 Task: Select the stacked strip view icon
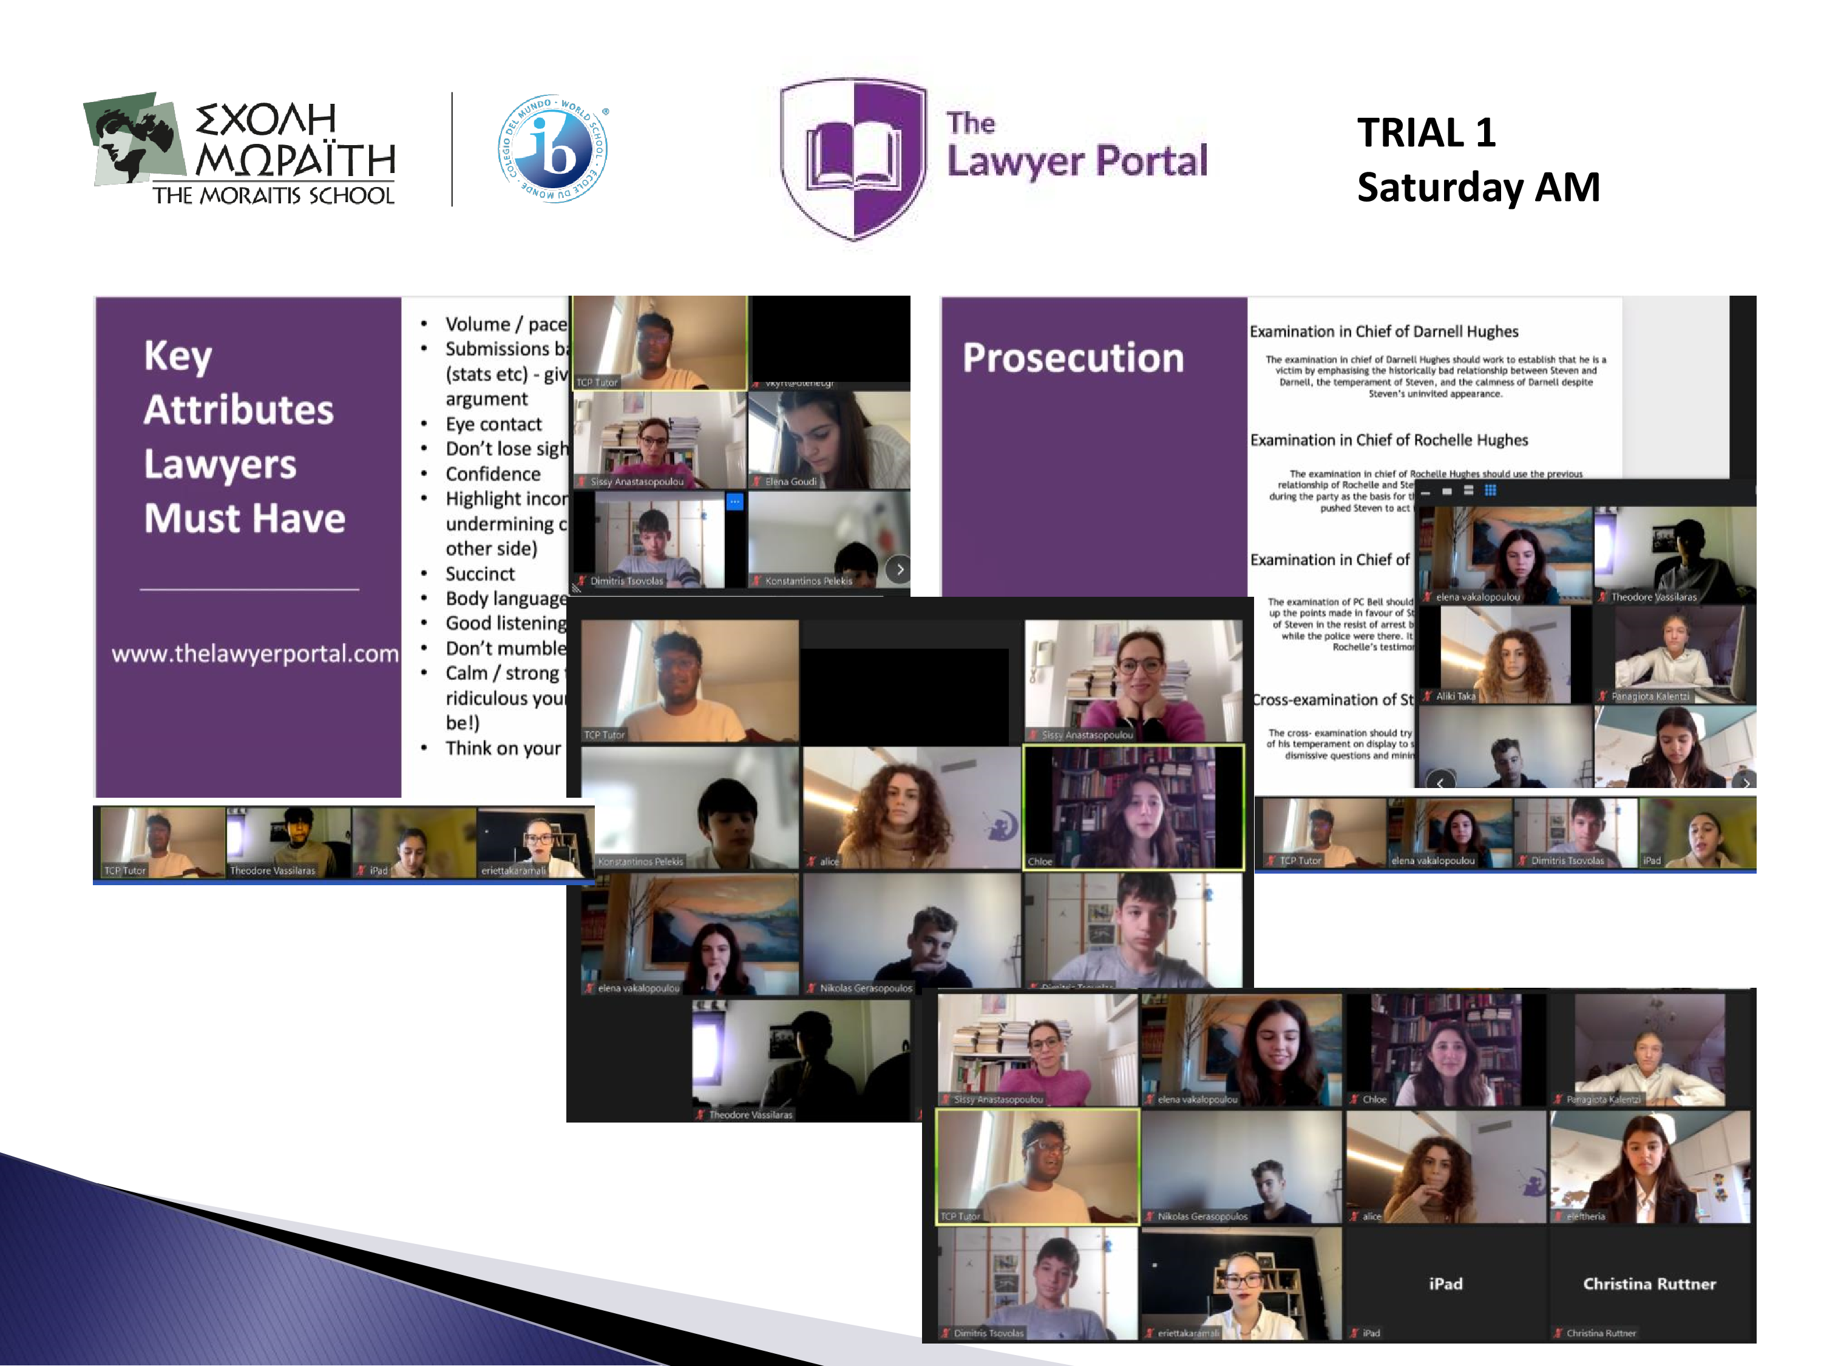tap(1469, 491)
